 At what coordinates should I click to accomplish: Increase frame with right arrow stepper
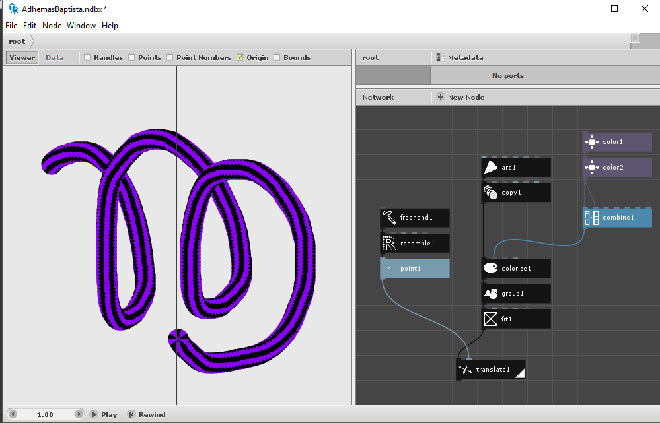pyautogui.click(x=79, y=414)
